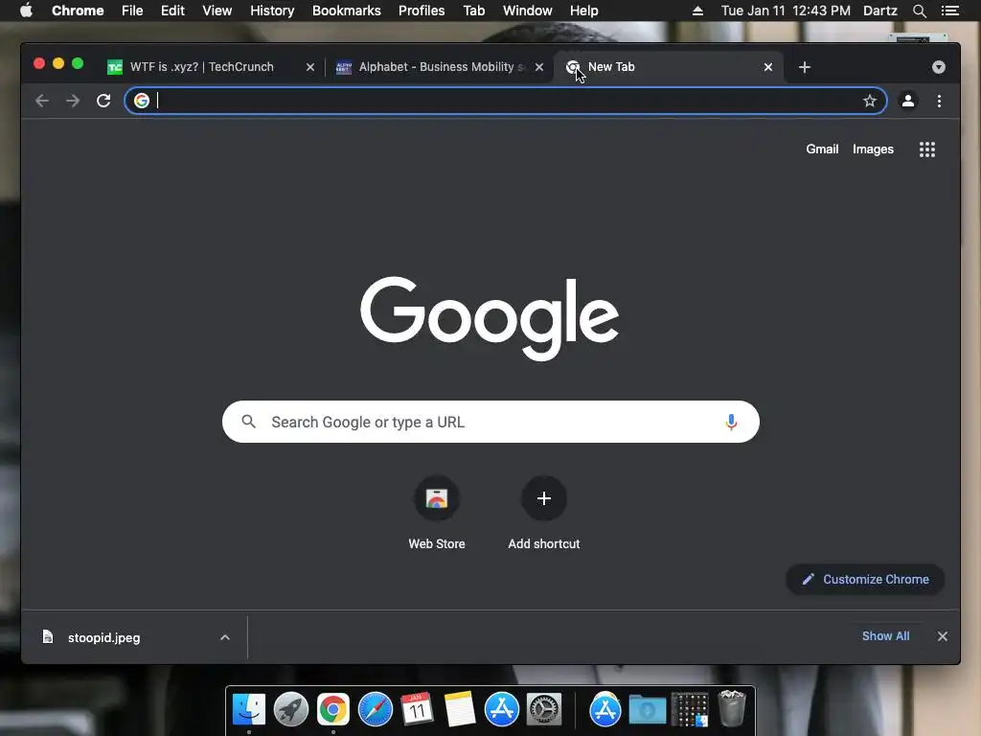Screen dimensions: 981x736
Task: Select the New Tab tab
Action: [668, 67]
